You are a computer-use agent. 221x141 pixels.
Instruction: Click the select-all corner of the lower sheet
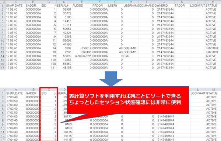coord(3,89)
